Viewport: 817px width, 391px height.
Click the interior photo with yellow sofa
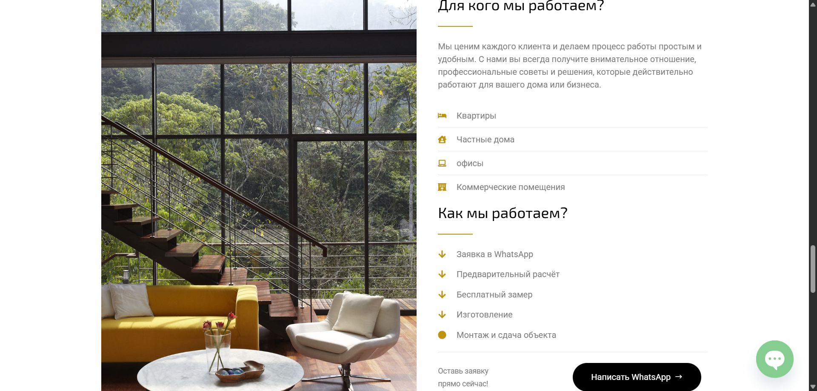pyautogui.click(x=259, y=195)
